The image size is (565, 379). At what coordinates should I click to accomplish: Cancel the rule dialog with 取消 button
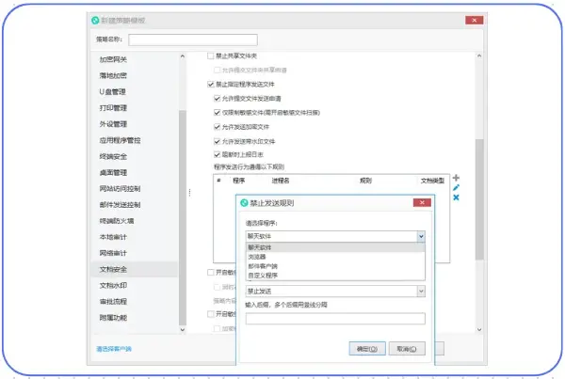point(407,349)
